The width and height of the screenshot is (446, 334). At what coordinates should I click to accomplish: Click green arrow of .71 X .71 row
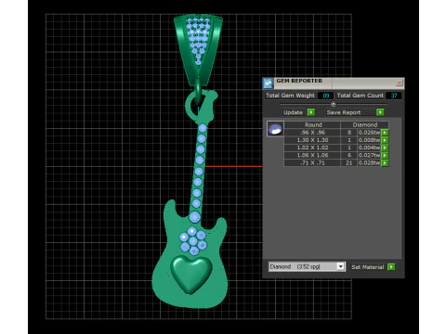[385, 163]
